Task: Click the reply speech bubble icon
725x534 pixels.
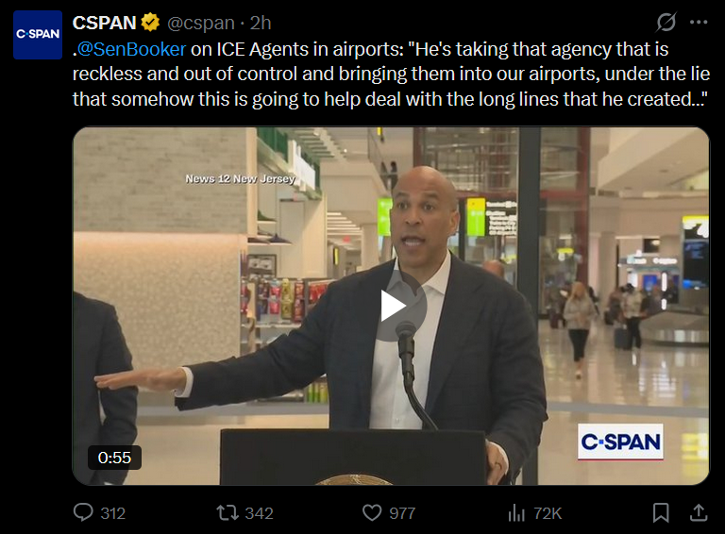Action: [x=84, y=512]
